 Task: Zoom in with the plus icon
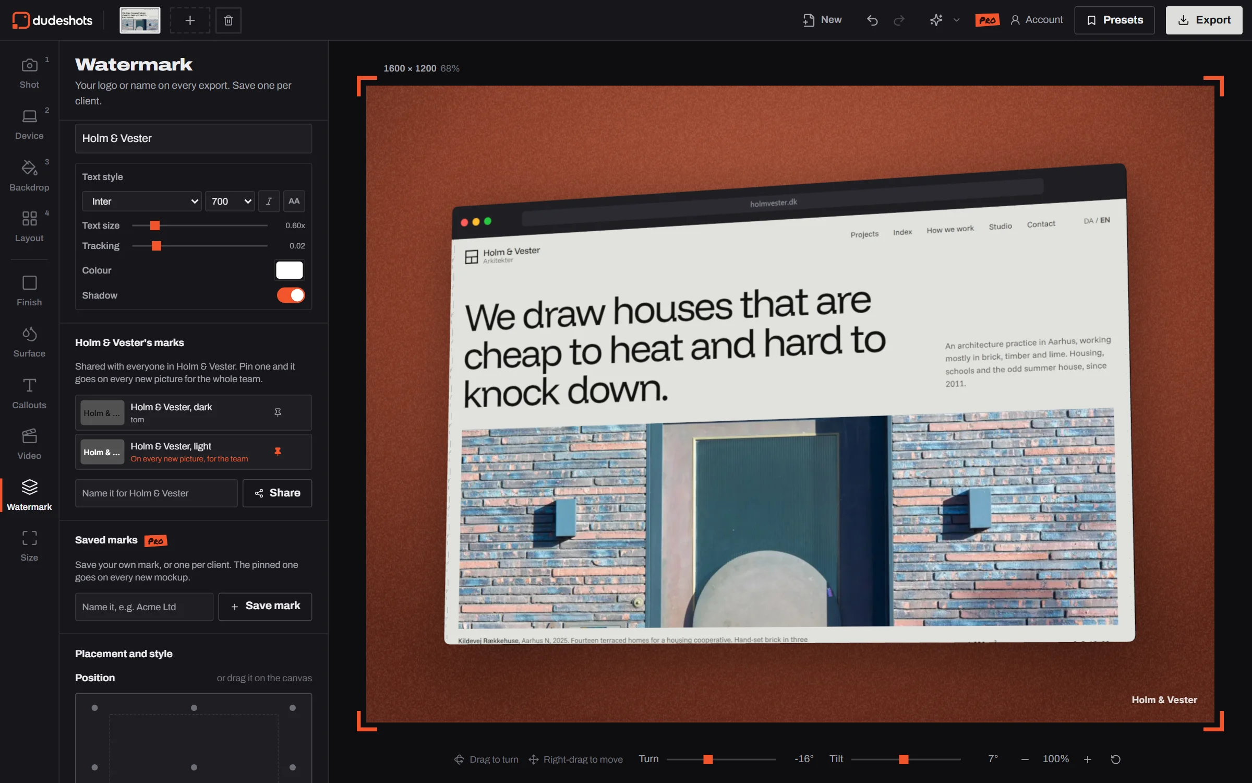[1088, 759]
